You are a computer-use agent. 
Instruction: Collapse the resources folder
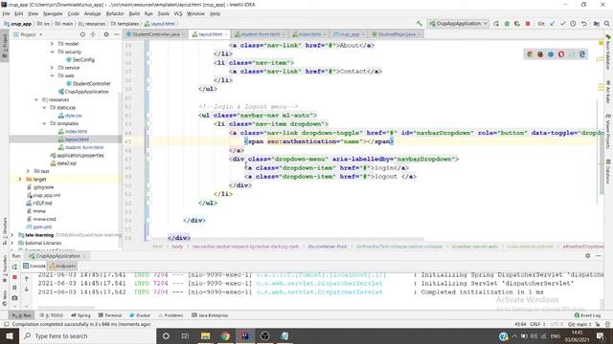36,99
